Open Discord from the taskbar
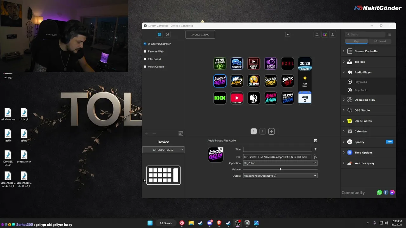Image resolution: width=406 pixels, height=228 pixels. point(210,223)
